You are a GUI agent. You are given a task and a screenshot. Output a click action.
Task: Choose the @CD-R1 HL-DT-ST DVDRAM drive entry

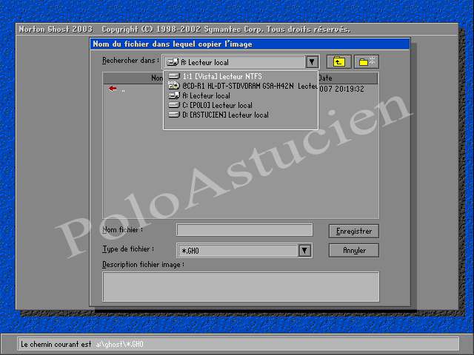240,86
